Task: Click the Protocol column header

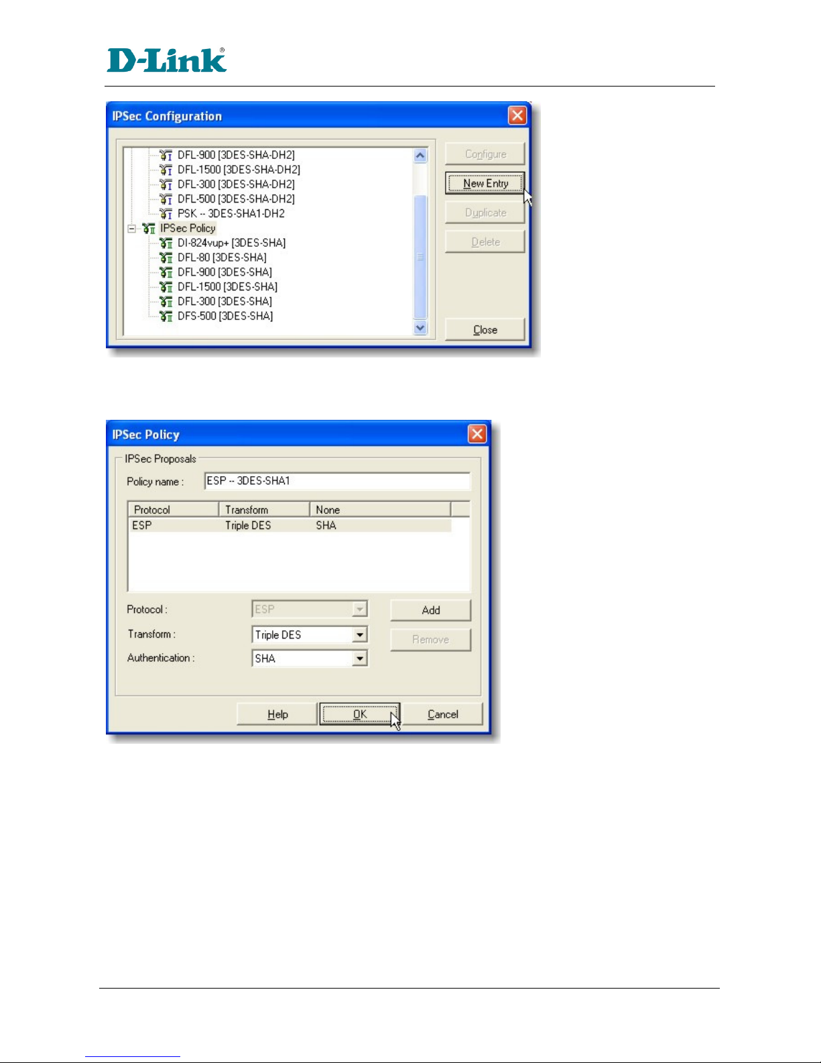Action: (x=173, y=510)
